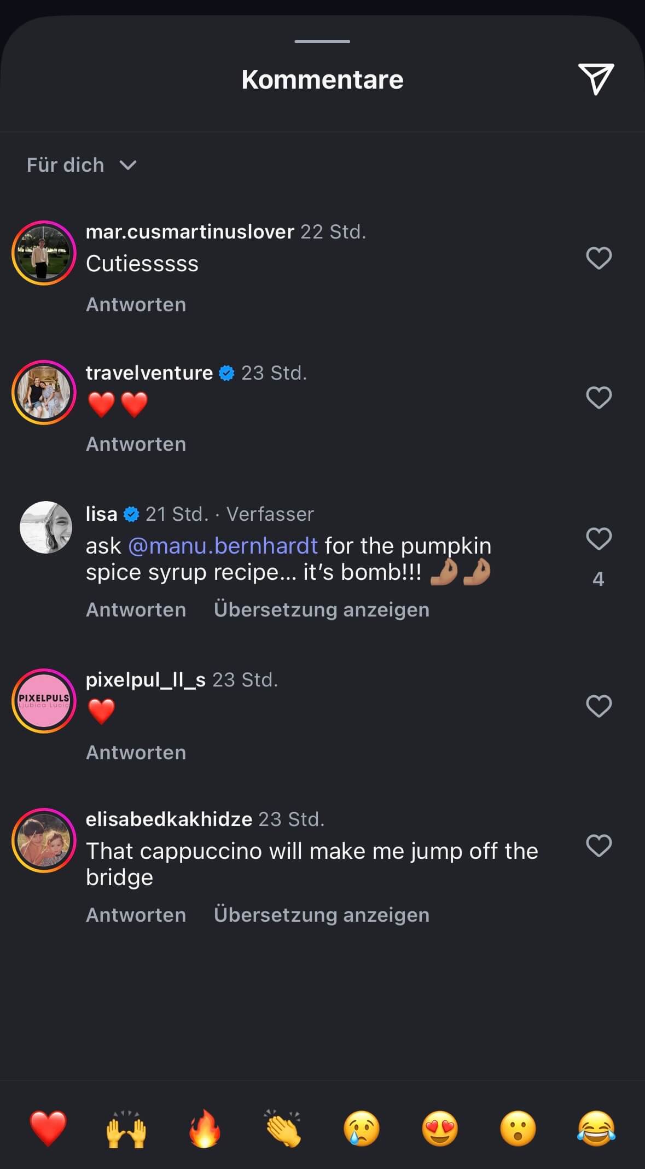Image resolution: width=645 pixels, height=1169 pixels.
Task: Tap the drag handle at sheet top
Action: tap(322, 42)
